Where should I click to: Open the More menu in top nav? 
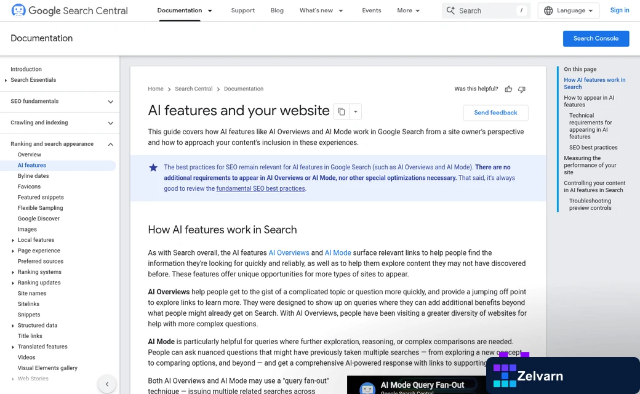click(x=409, y=10)
